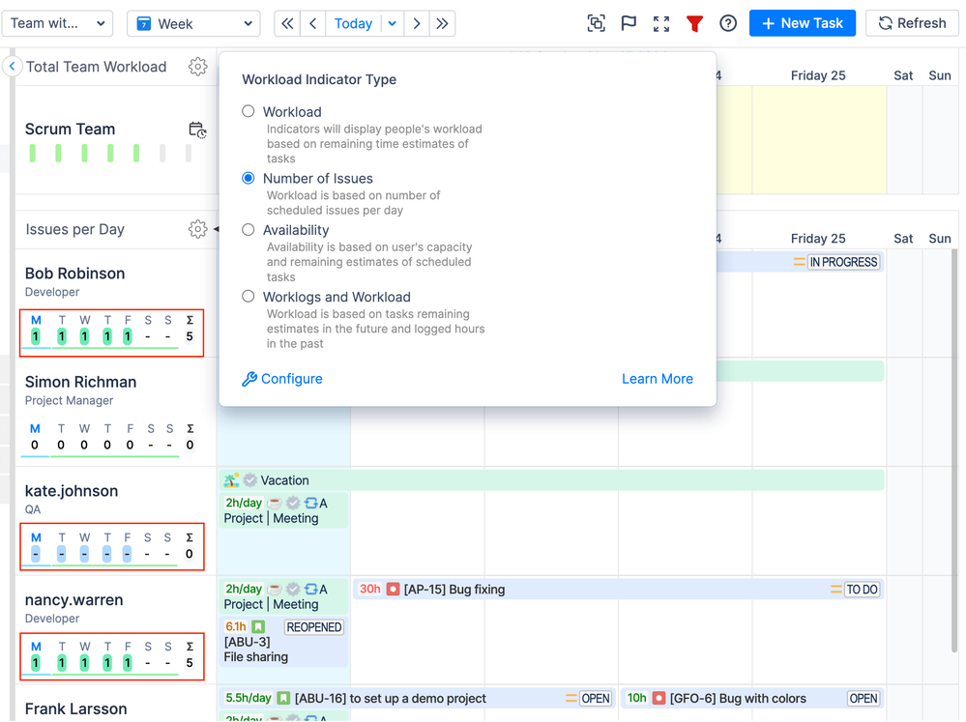This screenshot has height=722, width=966.
Task: Select the Workload radio option
Action: tap(249, 111)
